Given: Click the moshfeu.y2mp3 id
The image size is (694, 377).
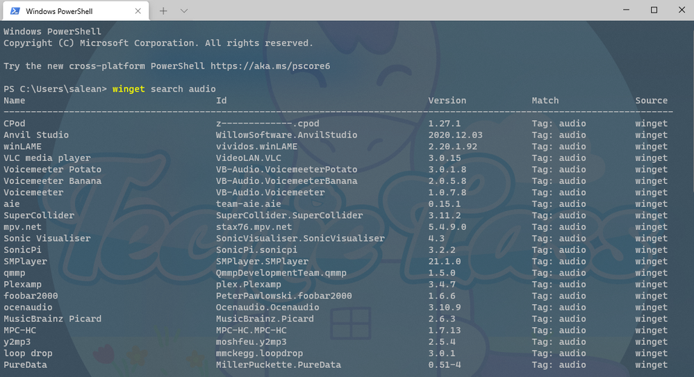Looking at the screenshot, I should [x=251, y=342].
